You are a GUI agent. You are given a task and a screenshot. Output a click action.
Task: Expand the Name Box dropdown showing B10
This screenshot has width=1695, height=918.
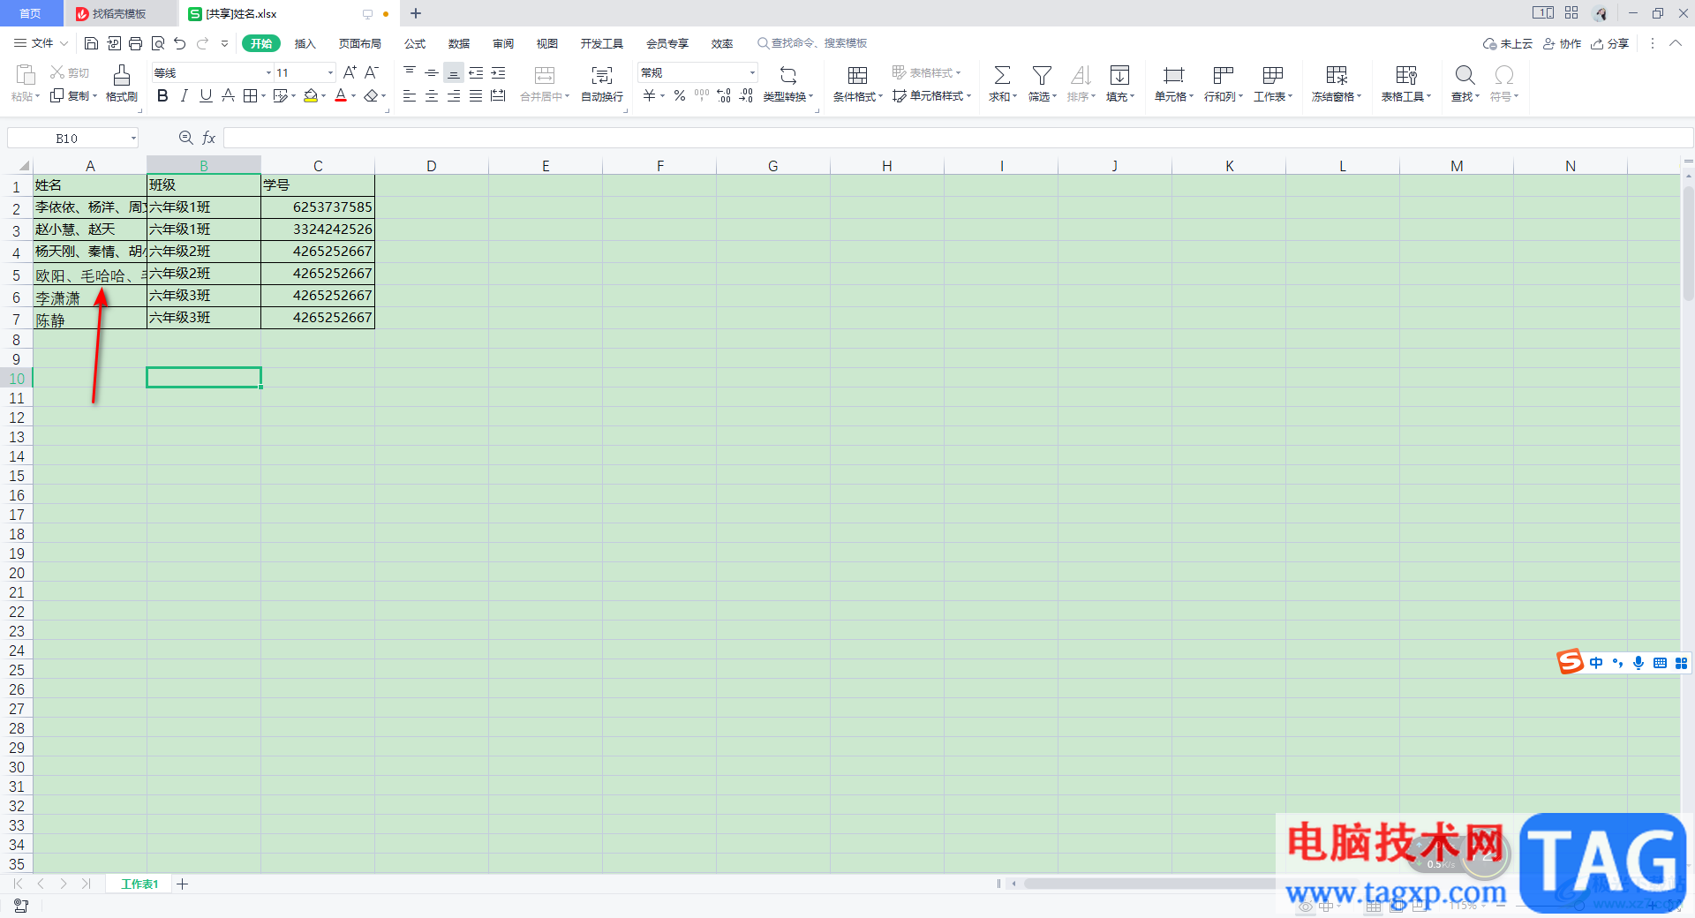pos(133,138)
